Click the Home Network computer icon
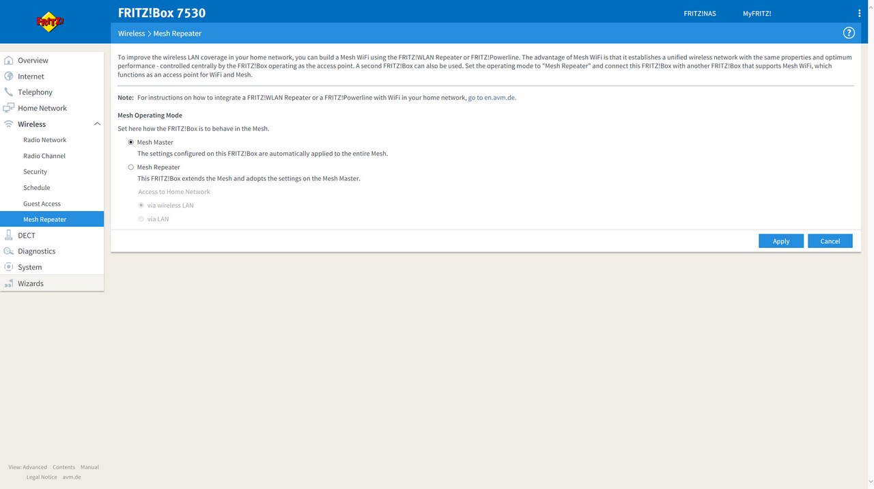 9,108
